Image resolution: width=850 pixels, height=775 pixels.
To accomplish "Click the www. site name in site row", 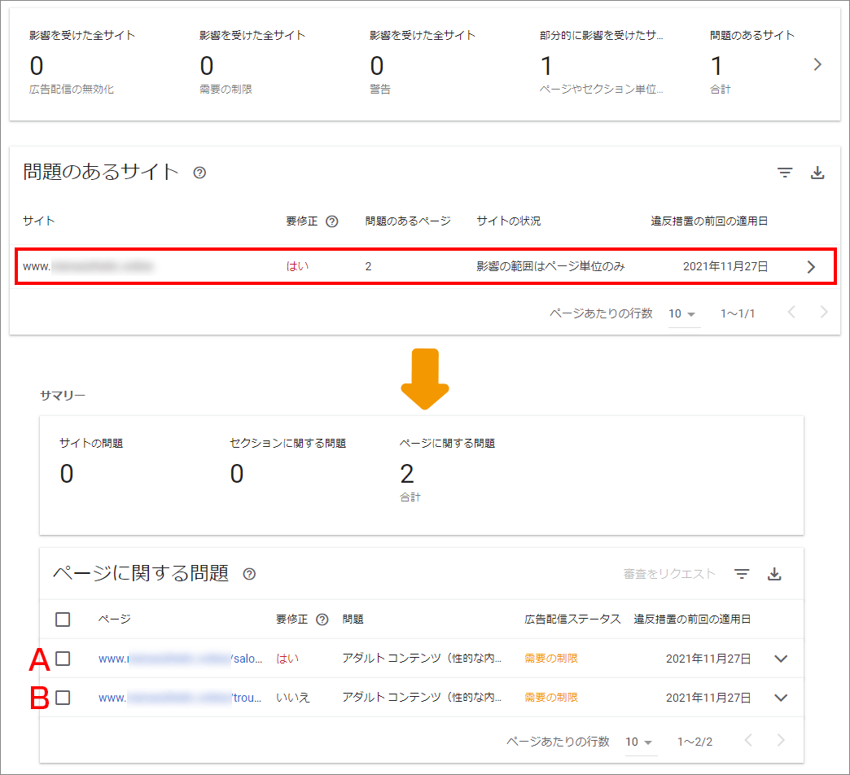I will point(88,266).
